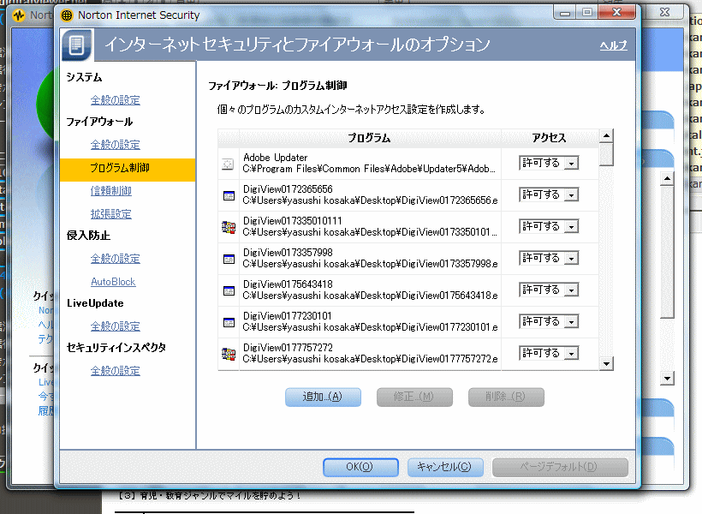Click the program list scrollbar thumb
The width and height of the screenshot is (702, 514).
[606, 154]
